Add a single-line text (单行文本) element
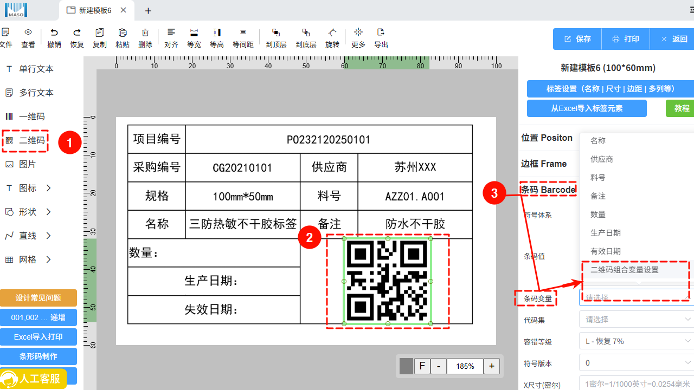694x390 pixels. (x=30, y=69)
